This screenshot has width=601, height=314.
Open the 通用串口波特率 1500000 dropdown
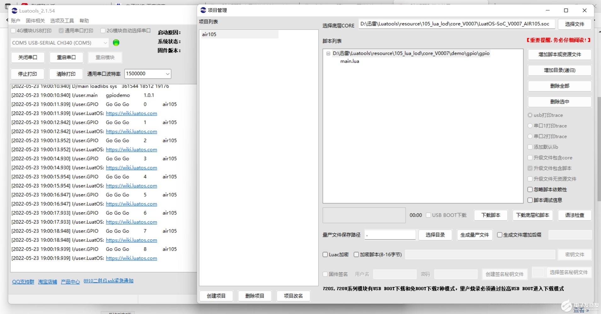point(147,74)
